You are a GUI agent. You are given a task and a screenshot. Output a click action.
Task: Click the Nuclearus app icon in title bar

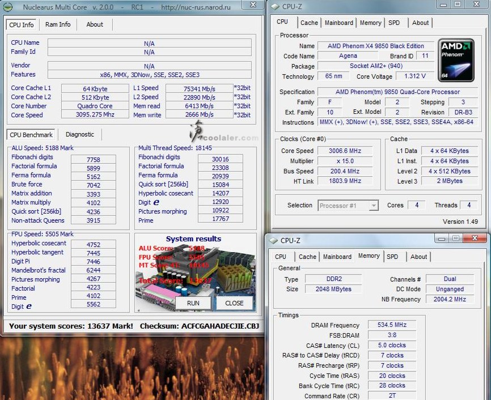8,7
